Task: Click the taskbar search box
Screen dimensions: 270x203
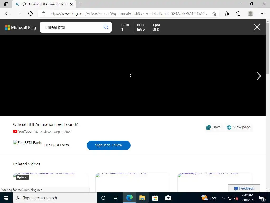Action: point(55,198)
